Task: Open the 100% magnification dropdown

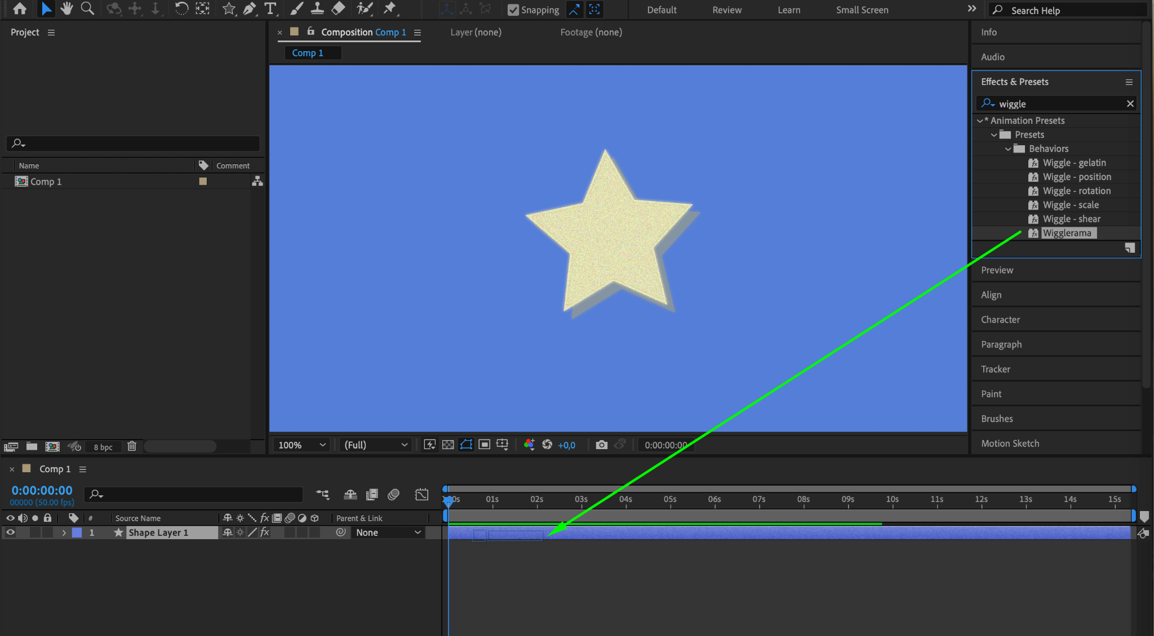Action: 302,445
